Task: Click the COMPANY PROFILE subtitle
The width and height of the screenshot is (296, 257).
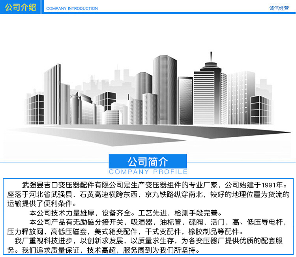Action: pyautogui.click(x=148, y=172)
